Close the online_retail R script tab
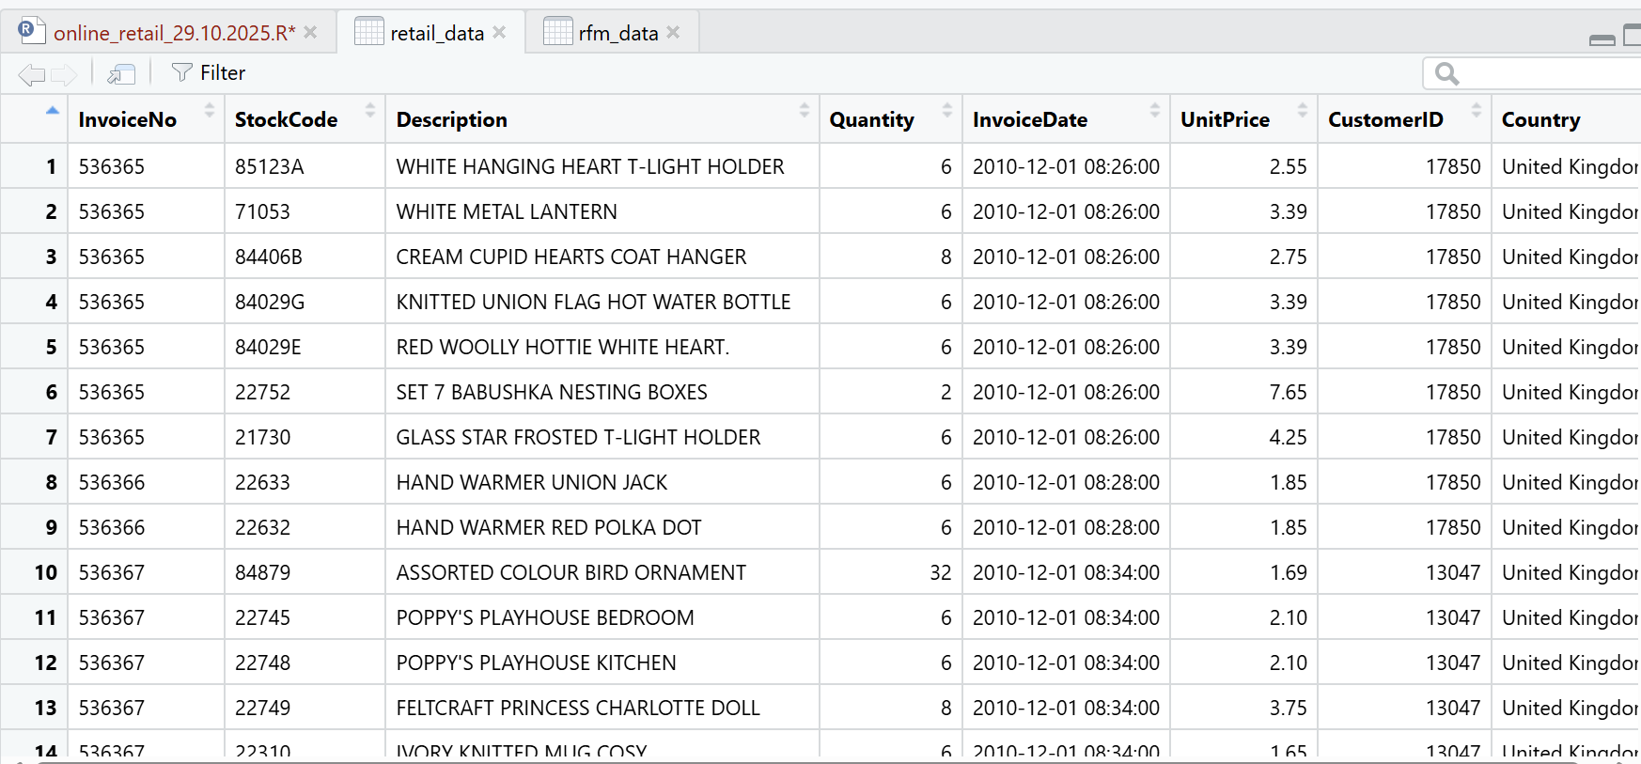 [311, 33]
